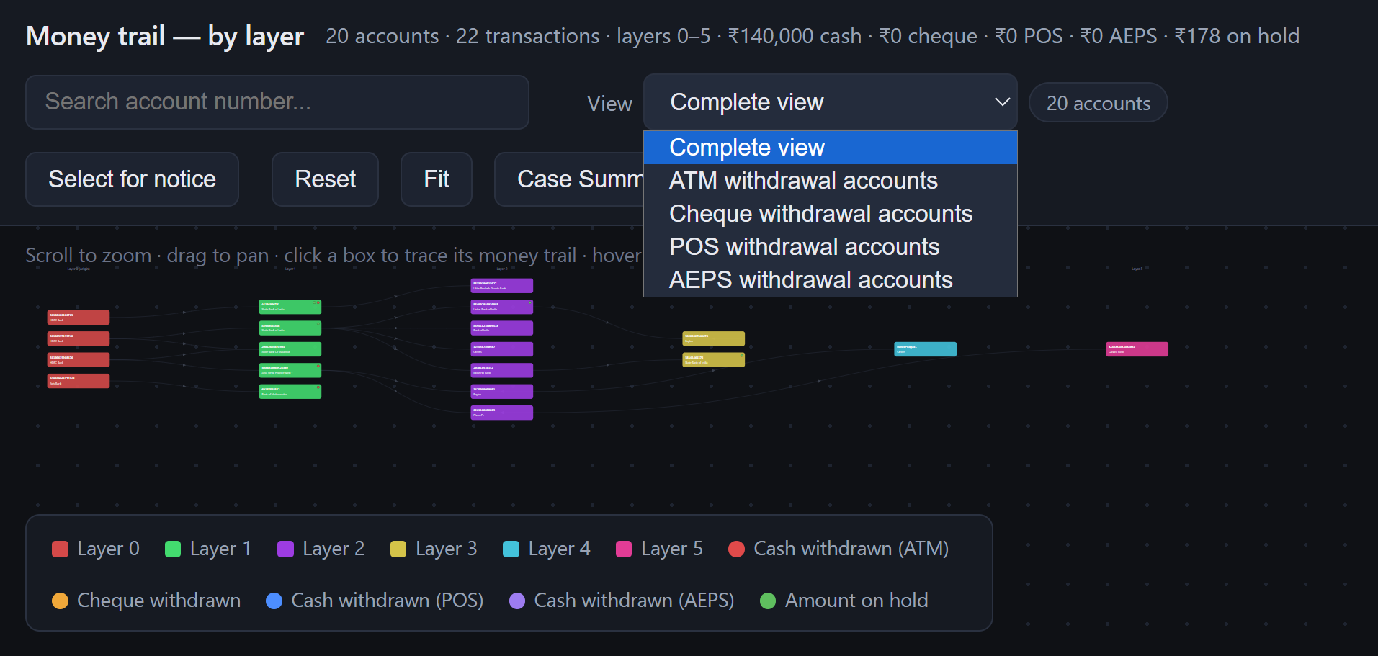
Task: Collapse the View dropdown showing Complete view
Action: (x=831, y=102)
